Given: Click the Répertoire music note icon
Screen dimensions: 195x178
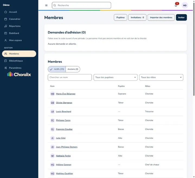Looking at the screenshot, I should (x=6, y=26).
